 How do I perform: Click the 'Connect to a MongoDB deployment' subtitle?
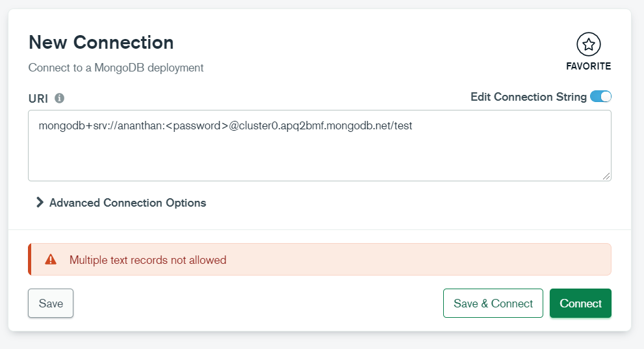pos(116,67)
